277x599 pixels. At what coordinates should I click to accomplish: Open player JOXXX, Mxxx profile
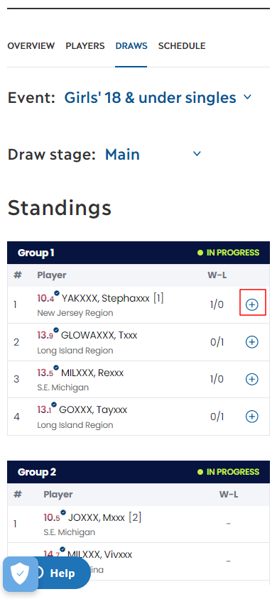pyautogui.click(x=97, y=518)
